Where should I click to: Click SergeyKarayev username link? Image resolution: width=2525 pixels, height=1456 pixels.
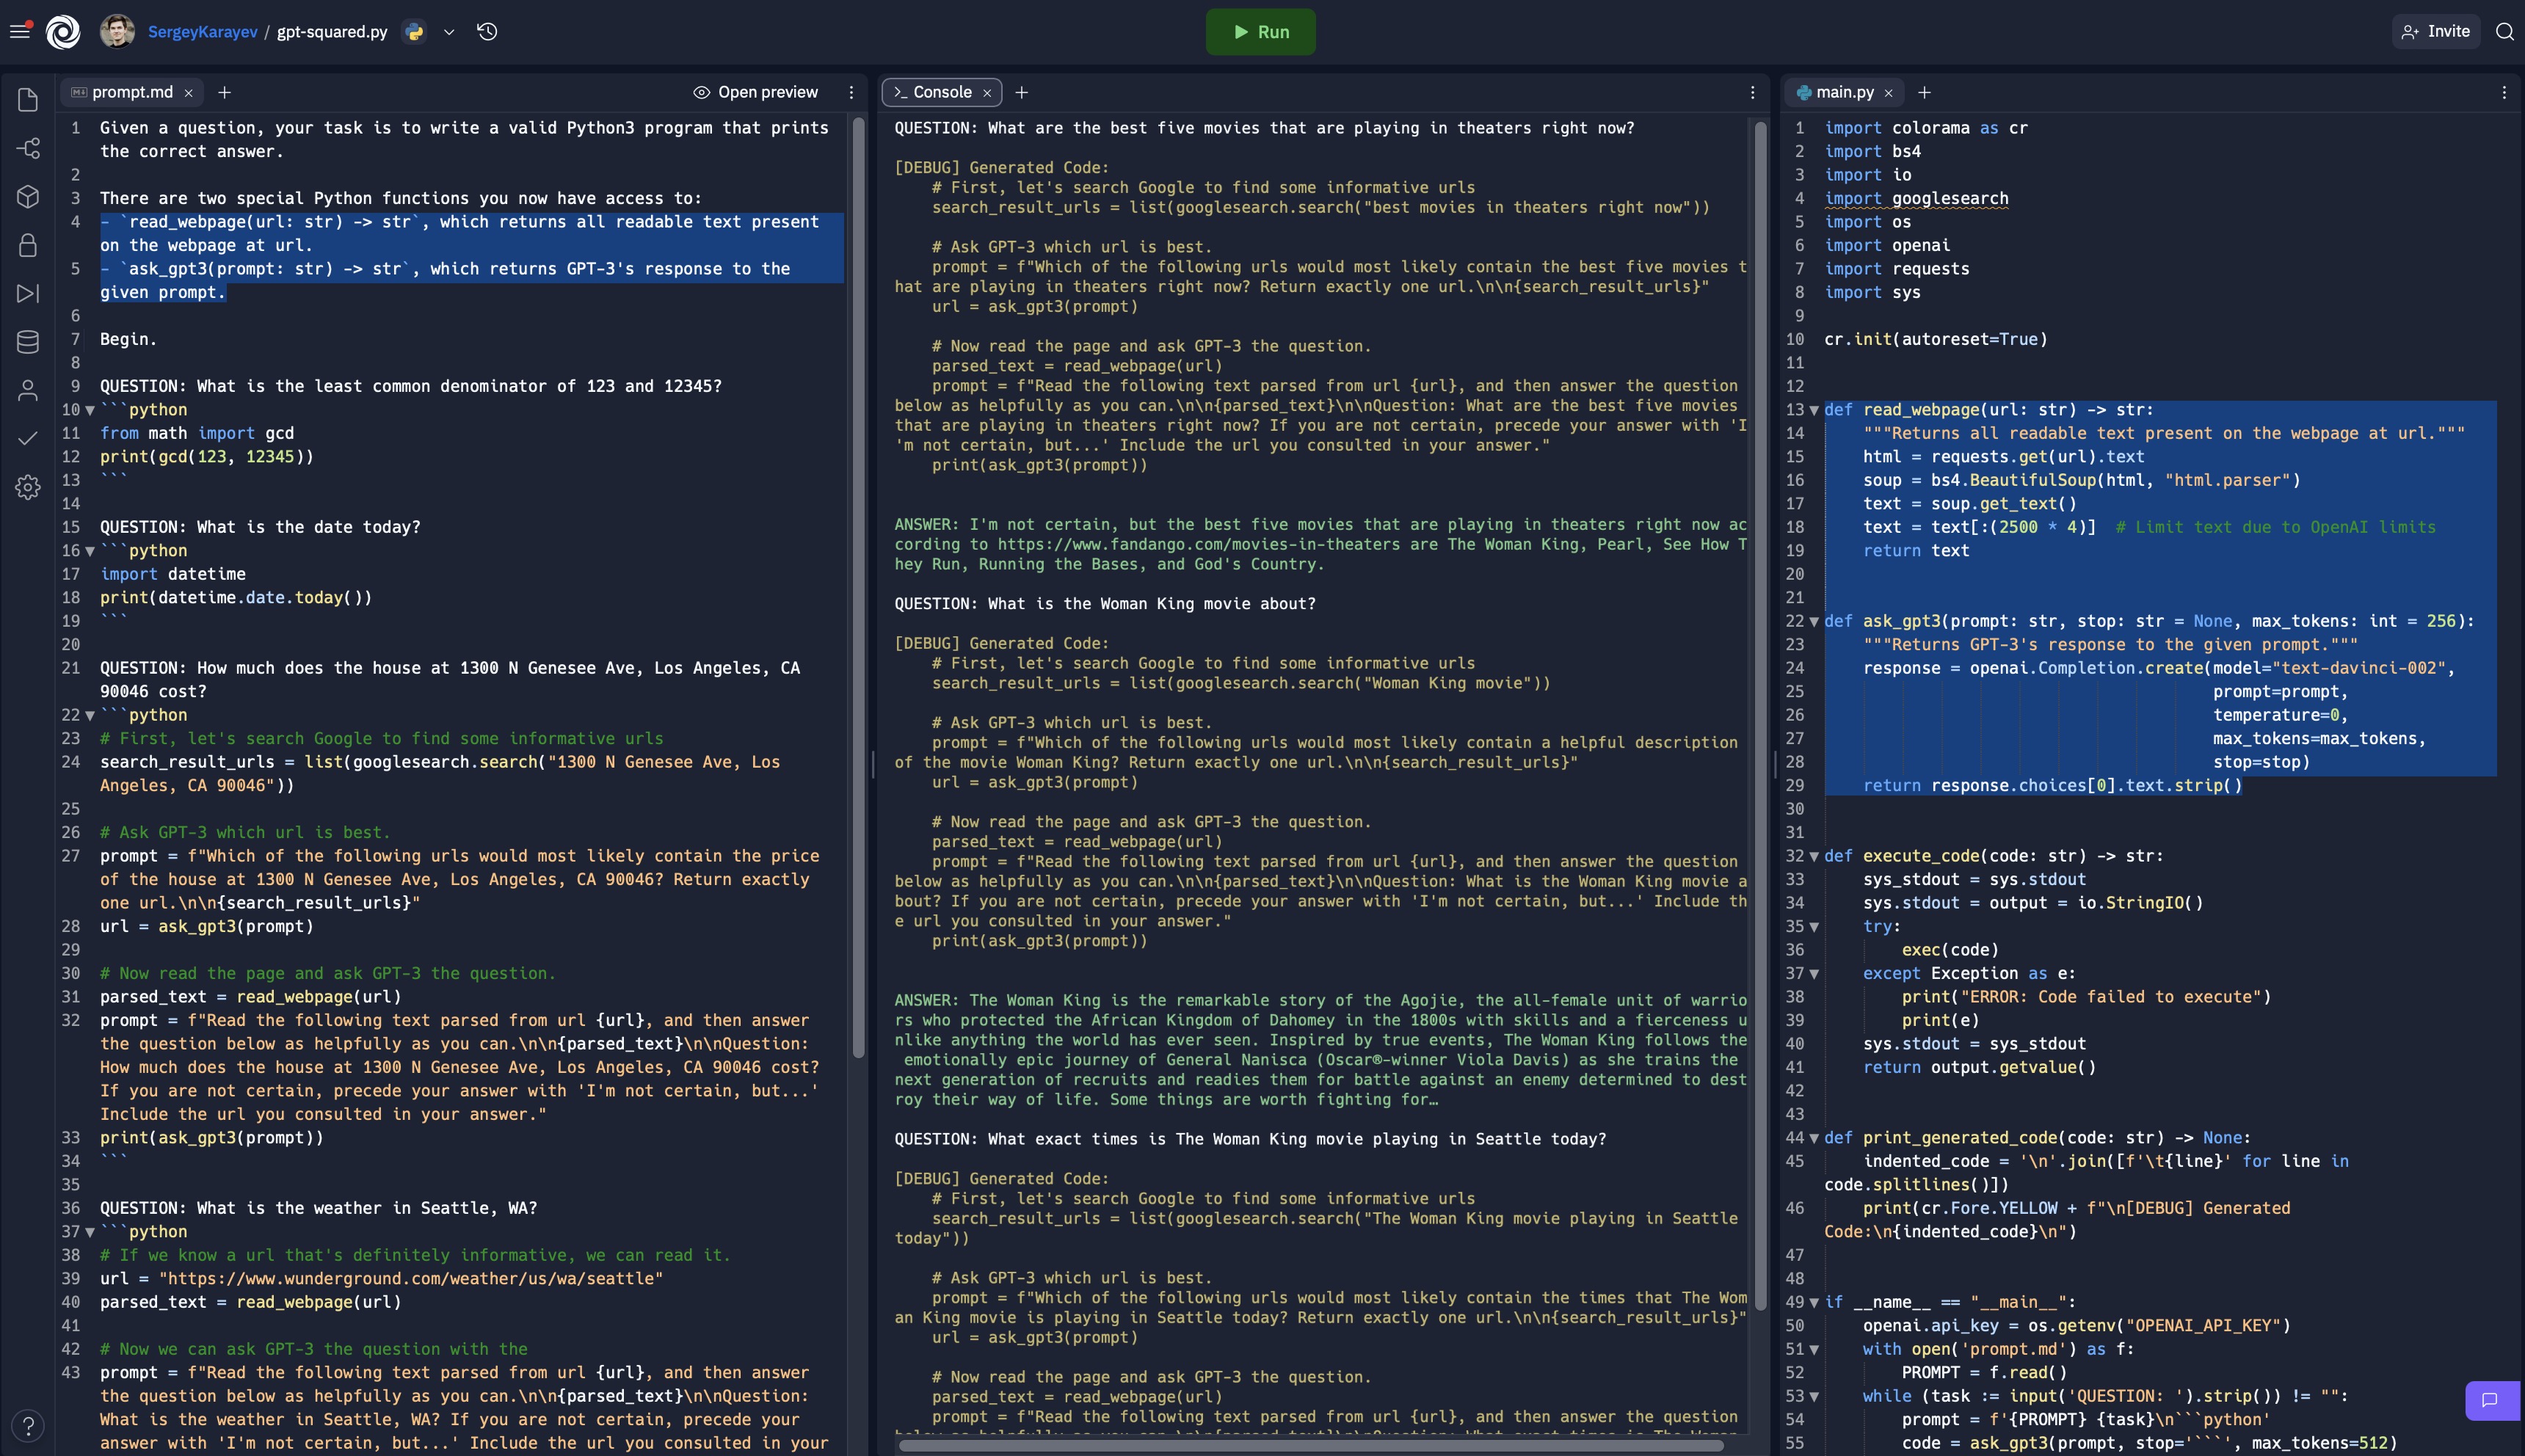click(x=202, y=32)
